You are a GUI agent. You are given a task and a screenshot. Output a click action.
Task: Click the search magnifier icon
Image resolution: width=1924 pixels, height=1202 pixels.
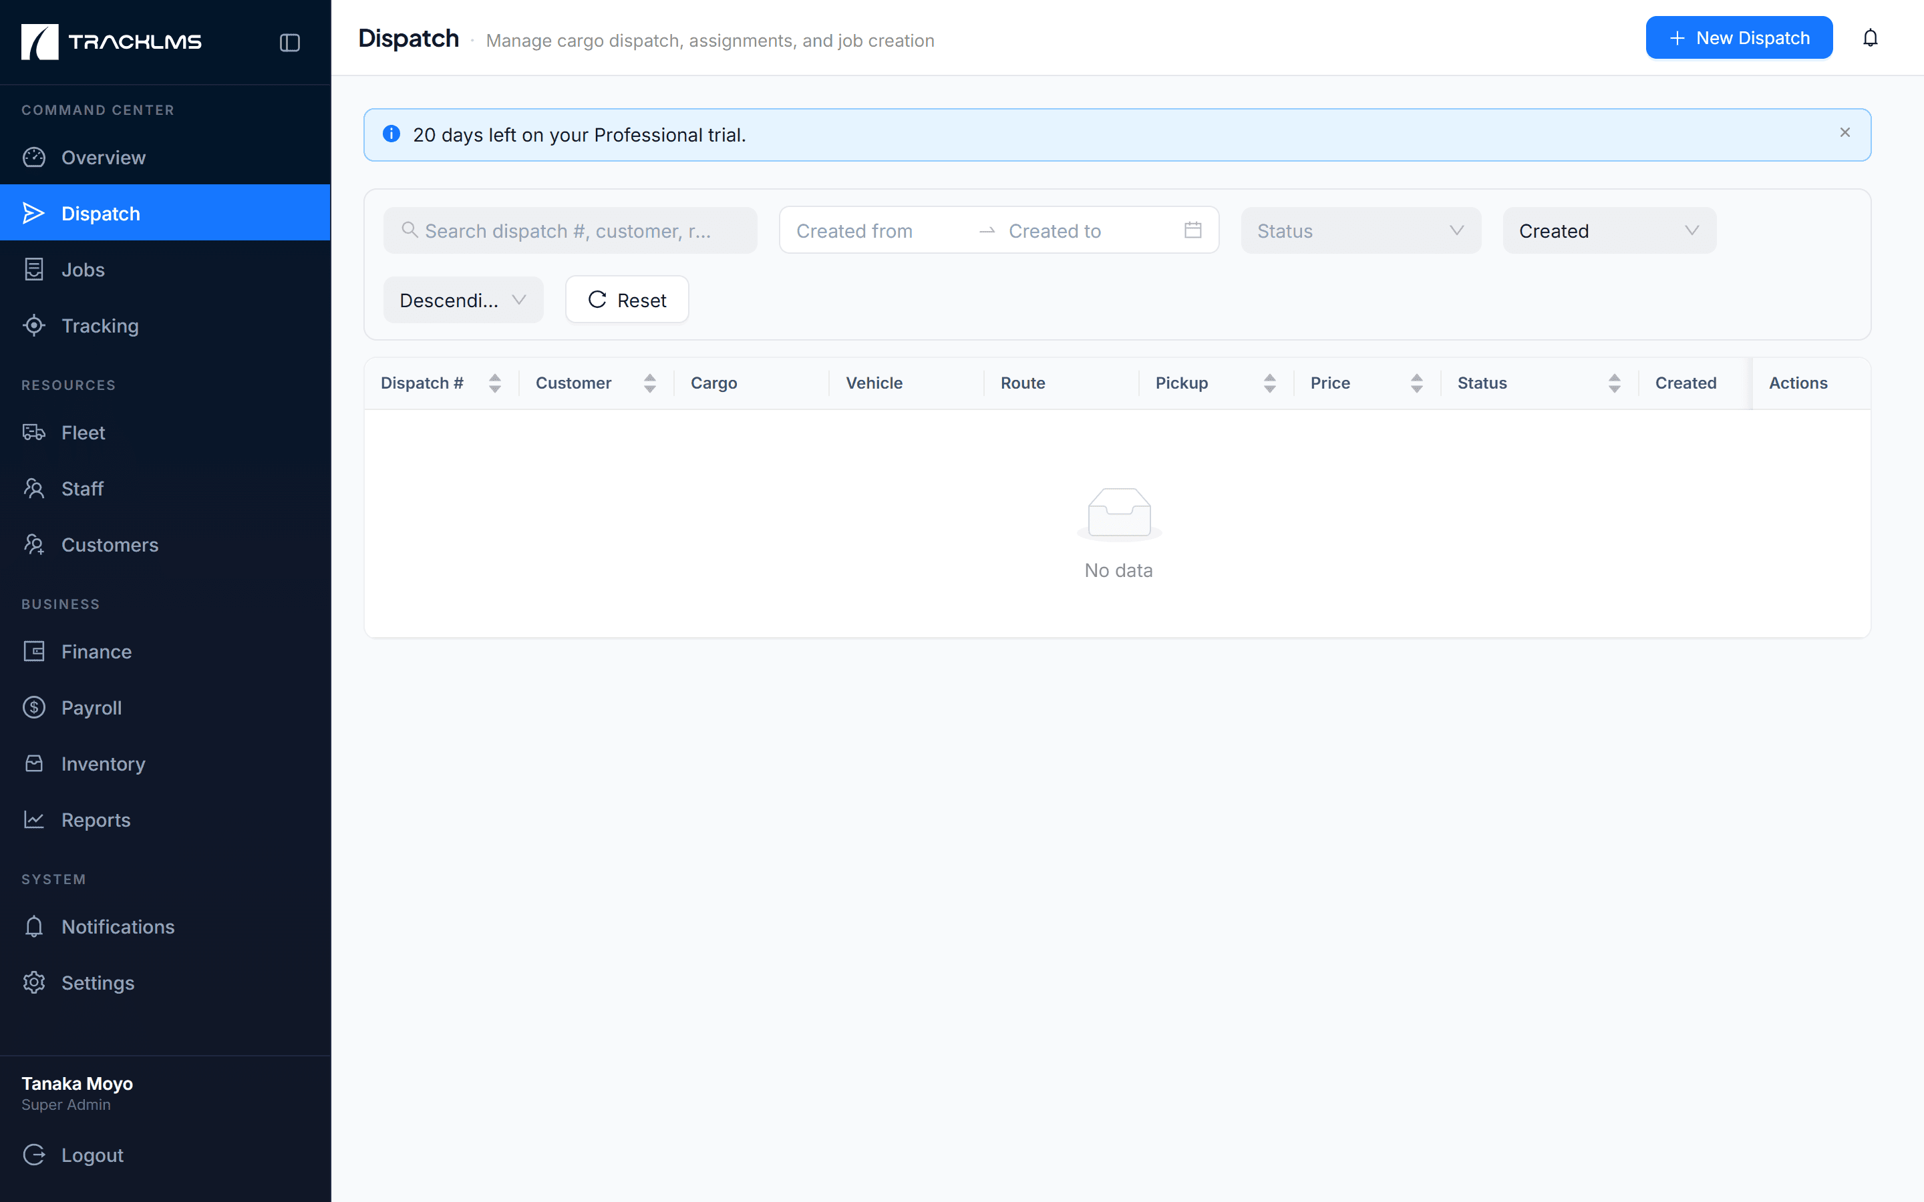[410, 230]
